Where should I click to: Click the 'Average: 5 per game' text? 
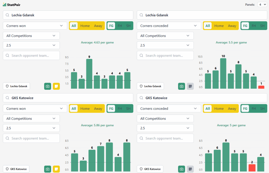click(x=231, y=125)
